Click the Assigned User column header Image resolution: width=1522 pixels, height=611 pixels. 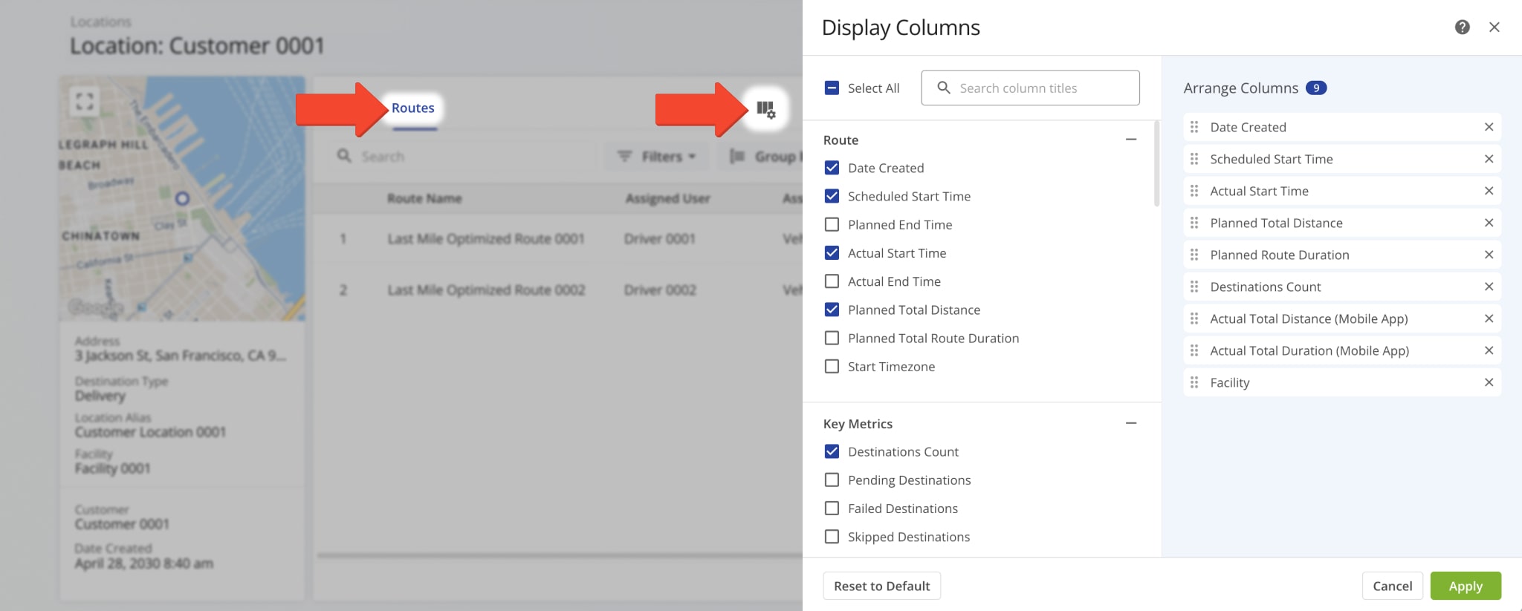(x=667, y=198)
